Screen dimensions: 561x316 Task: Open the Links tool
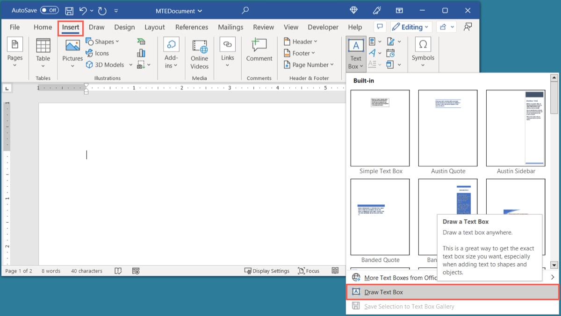point(228,49)
